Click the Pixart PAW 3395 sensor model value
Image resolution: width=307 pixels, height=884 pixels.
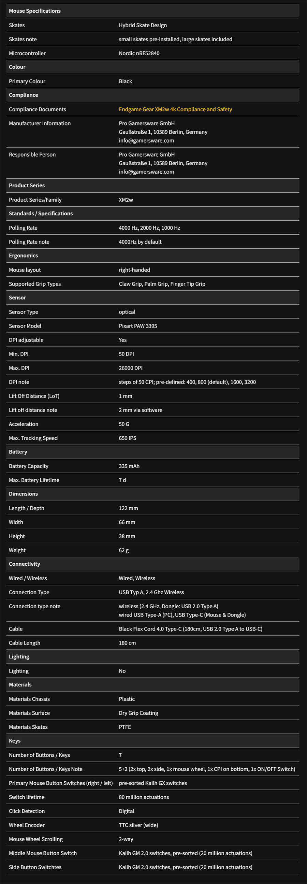(138, 326)
